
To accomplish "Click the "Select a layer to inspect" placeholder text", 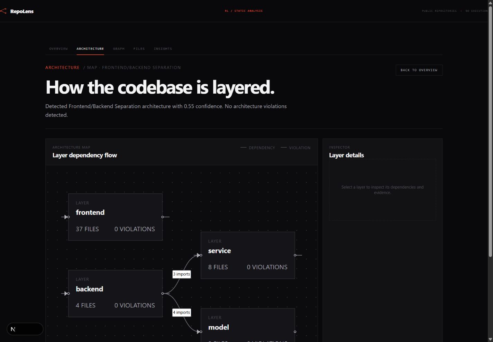I will (382, 190).
